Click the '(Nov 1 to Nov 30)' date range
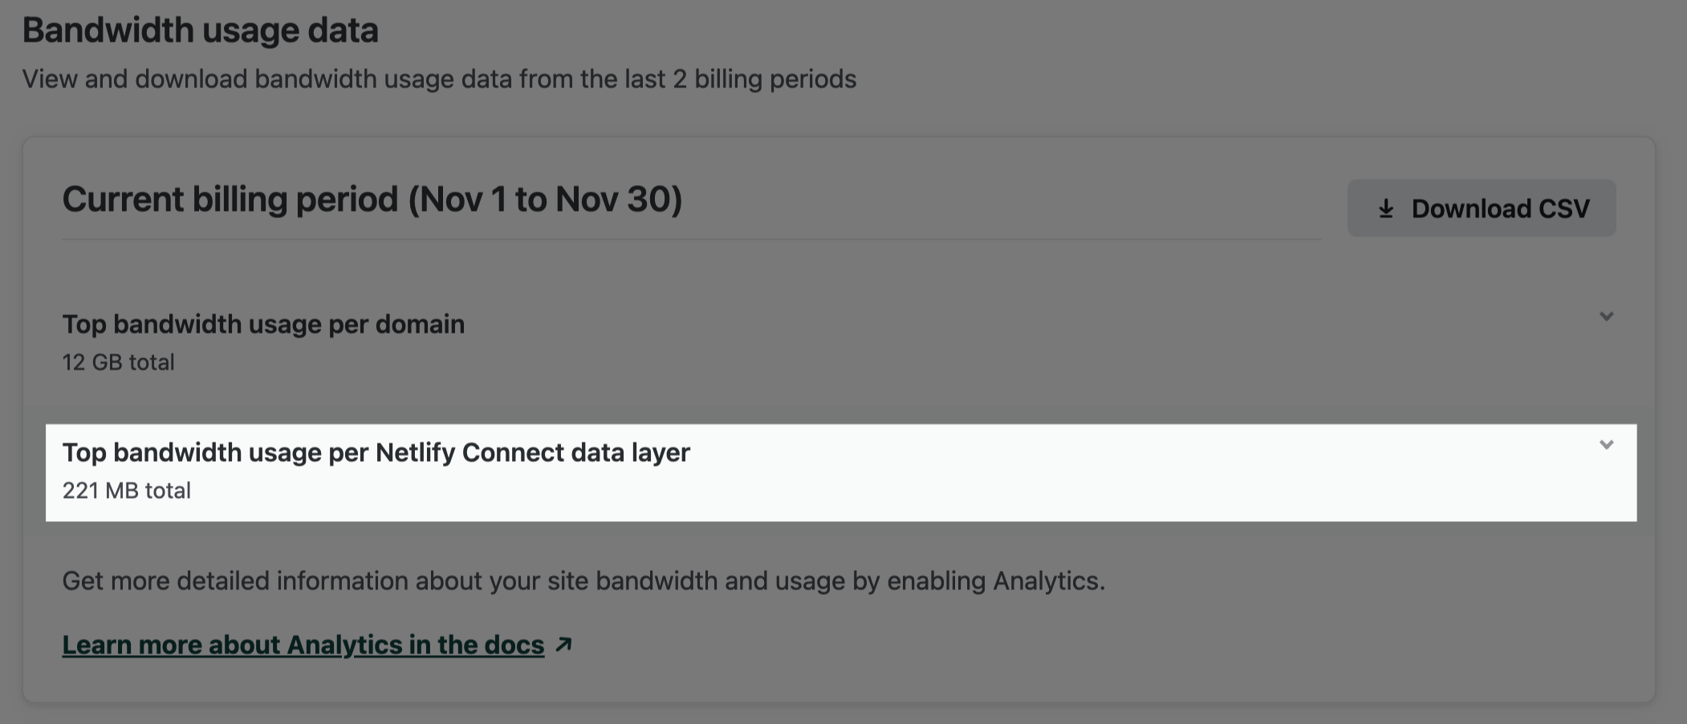Viewport: 1687px width, 724px height. coord(545,199)
